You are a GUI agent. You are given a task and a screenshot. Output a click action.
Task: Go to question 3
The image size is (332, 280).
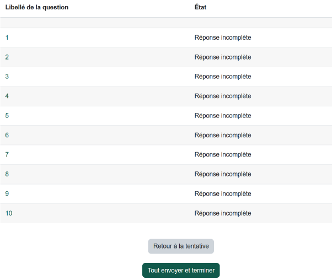point(7,77)
